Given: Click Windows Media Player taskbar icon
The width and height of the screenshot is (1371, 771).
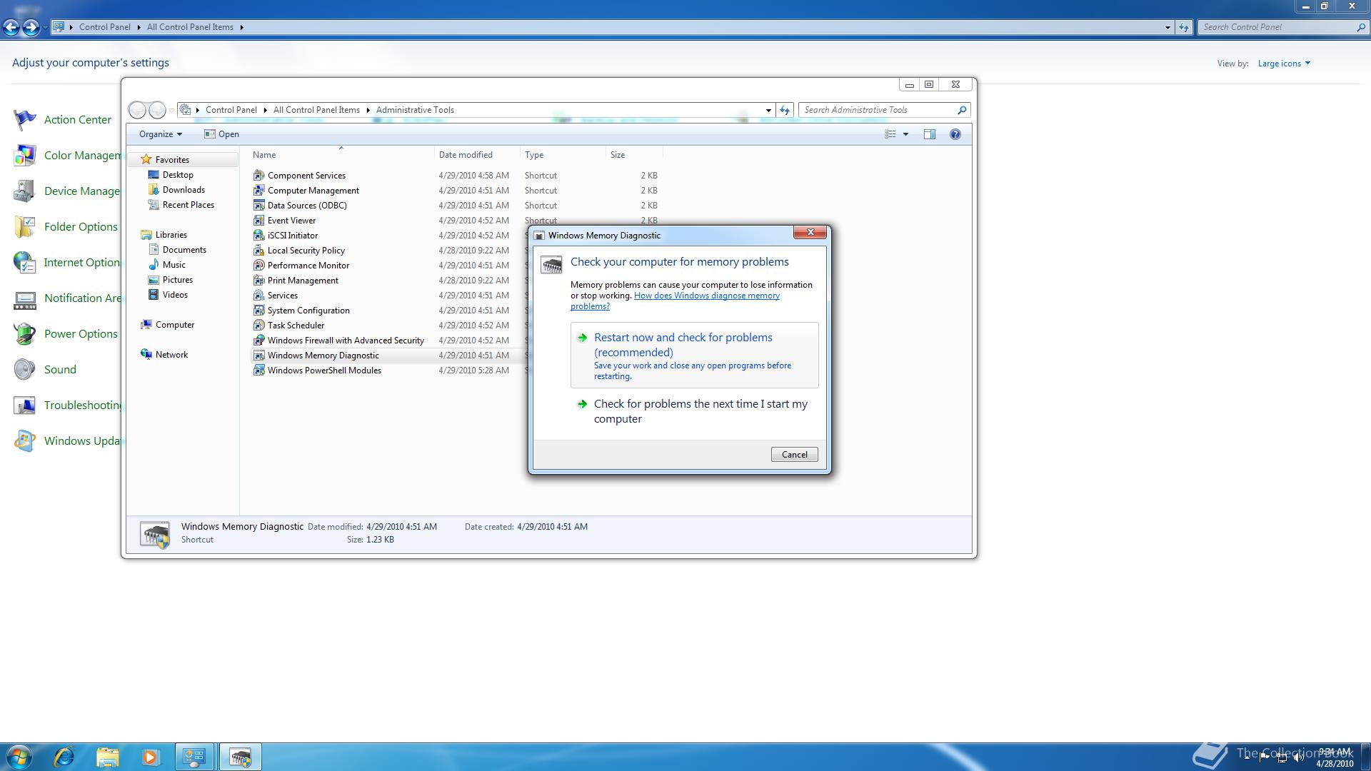Looking at the screenshot, I should click(150, 757).
